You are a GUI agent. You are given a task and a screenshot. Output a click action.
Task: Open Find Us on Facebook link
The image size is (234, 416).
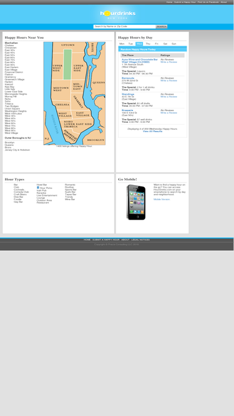208,2
